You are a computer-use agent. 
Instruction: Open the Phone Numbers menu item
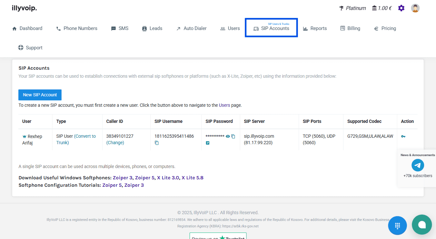77,28
